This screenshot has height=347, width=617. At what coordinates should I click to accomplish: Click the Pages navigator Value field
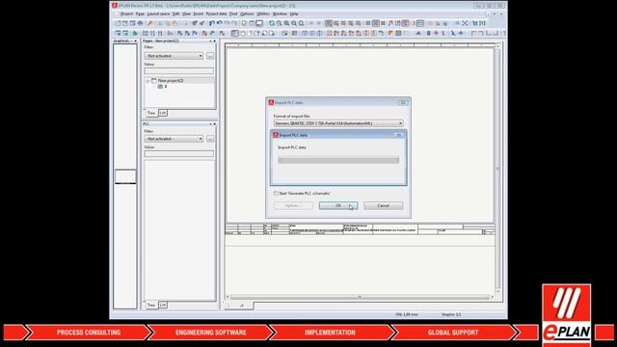click(179, 71)
